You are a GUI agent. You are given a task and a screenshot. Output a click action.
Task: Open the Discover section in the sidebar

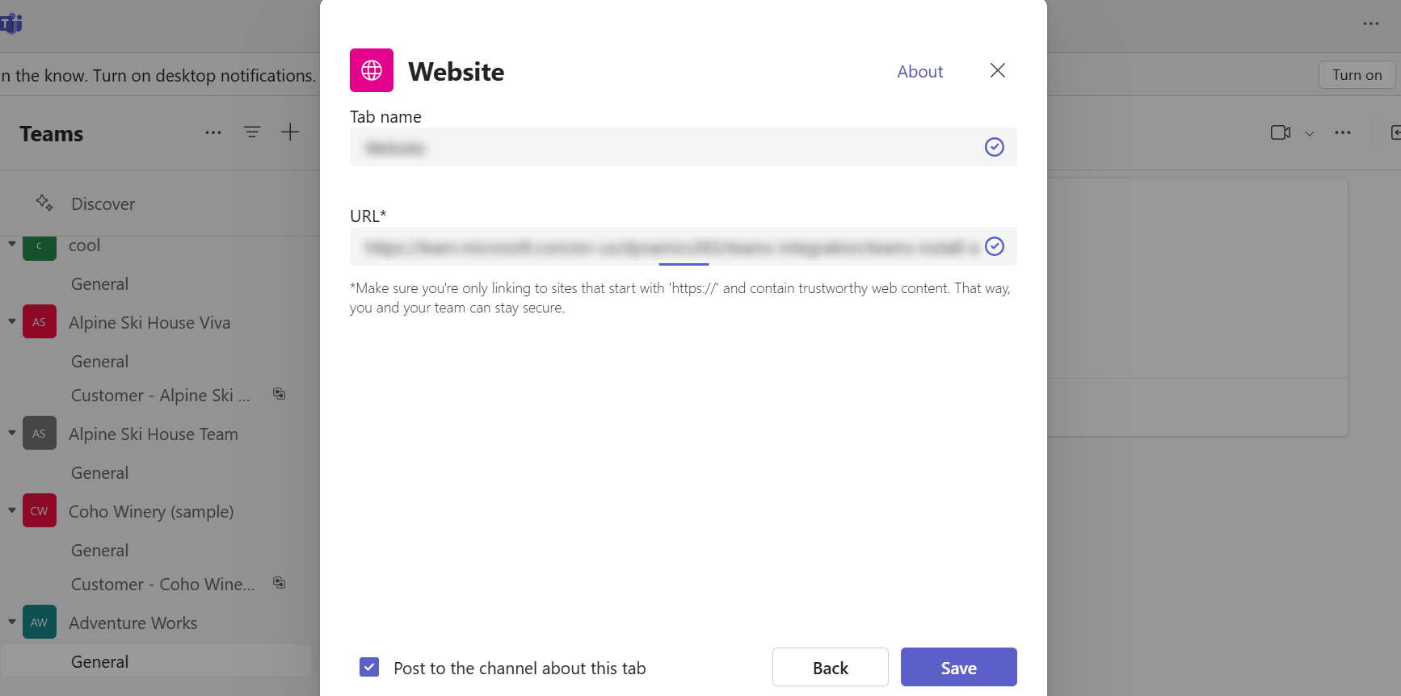[x=103, y=203]
